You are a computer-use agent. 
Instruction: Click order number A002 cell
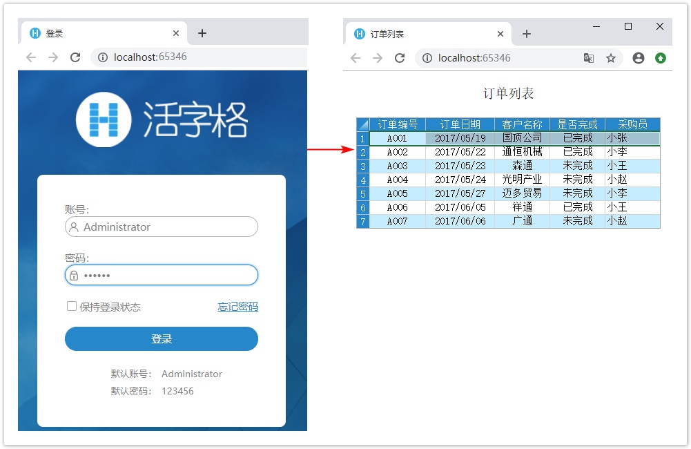(x=398, y=152)
